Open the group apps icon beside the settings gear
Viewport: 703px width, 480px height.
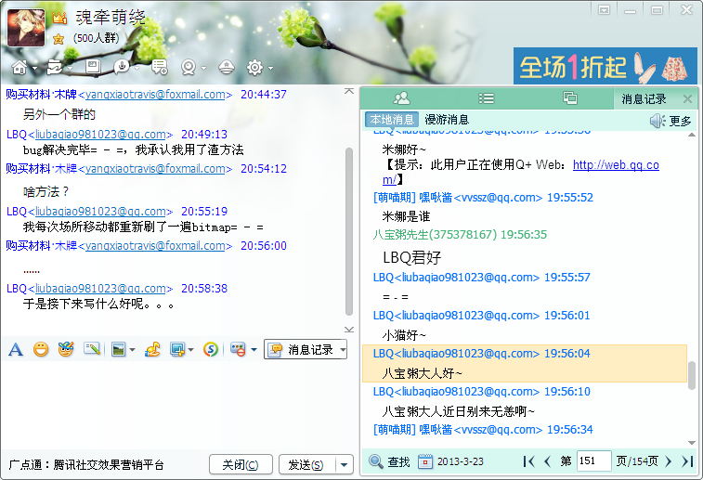[x=227, y=67]
